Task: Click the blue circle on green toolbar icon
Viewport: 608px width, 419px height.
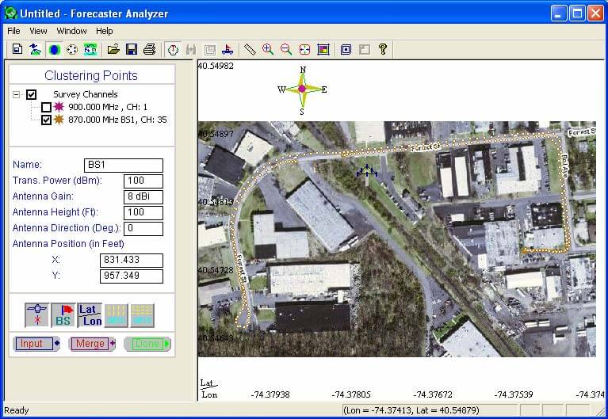Action: point(54,49)
